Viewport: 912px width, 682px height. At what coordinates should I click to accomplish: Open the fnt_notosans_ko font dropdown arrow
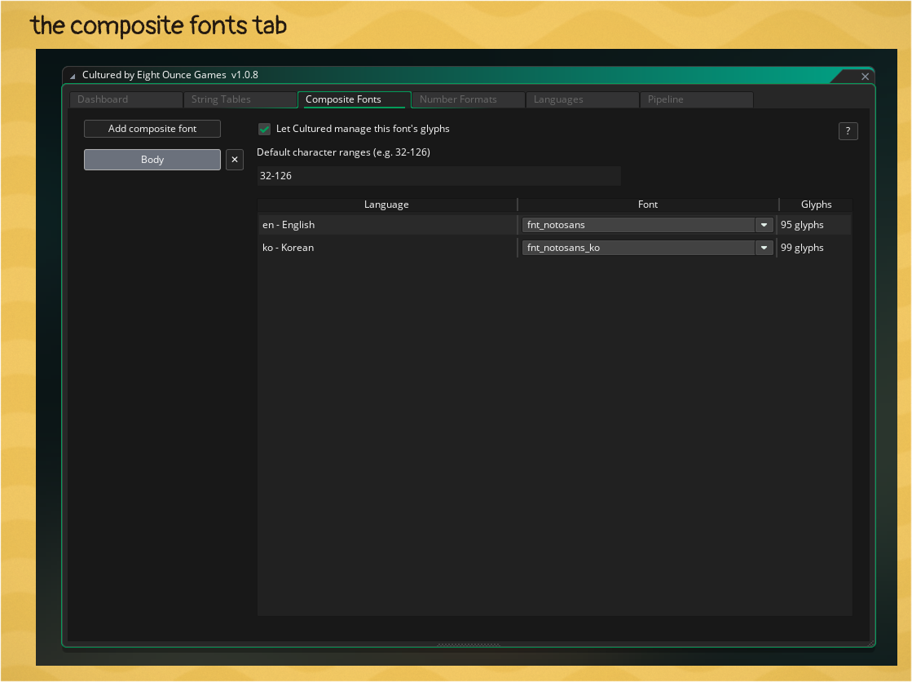[764, 248]
